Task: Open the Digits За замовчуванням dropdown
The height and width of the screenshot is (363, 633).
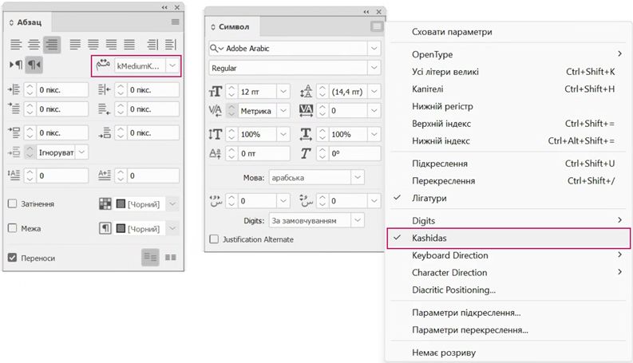Action: coord(358,221)
